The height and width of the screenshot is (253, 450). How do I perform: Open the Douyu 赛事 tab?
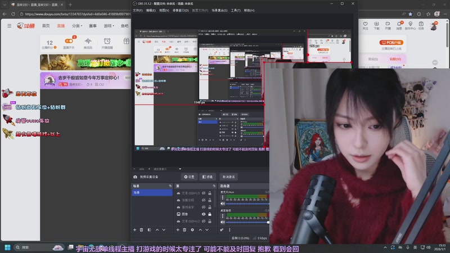click(x=93, y=26)
